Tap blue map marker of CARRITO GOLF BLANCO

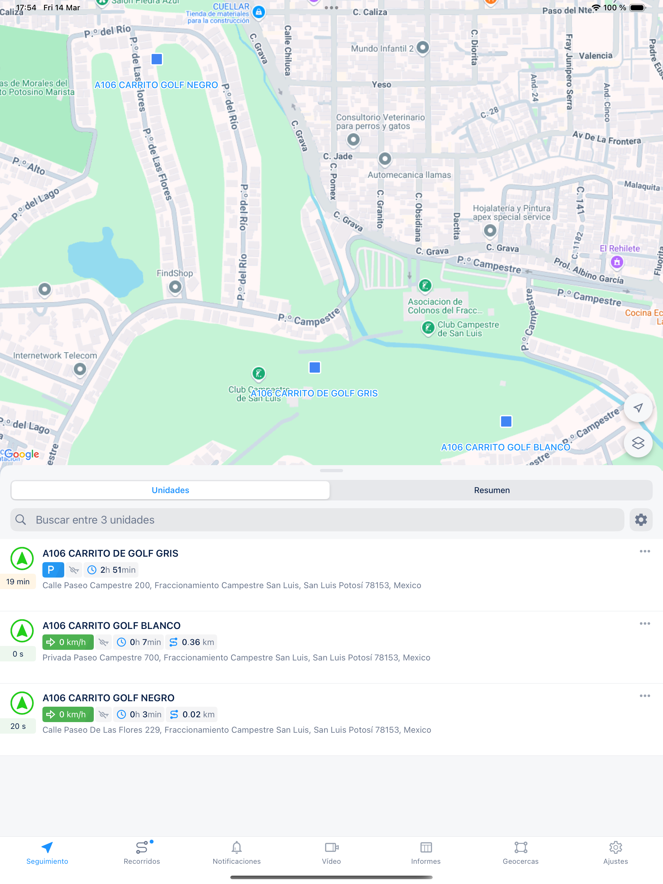pos(506,421)
